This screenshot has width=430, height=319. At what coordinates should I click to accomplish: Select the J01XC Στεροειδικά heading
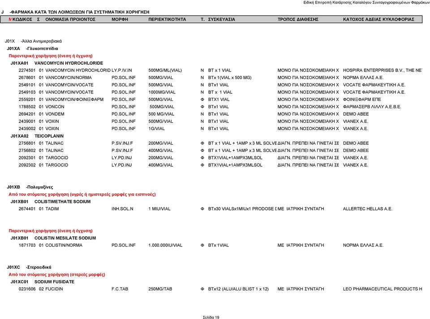point(29,267)
